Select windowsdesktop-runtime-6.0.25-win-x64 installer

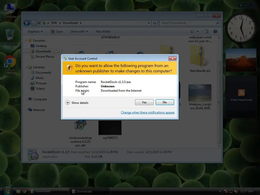80,134
